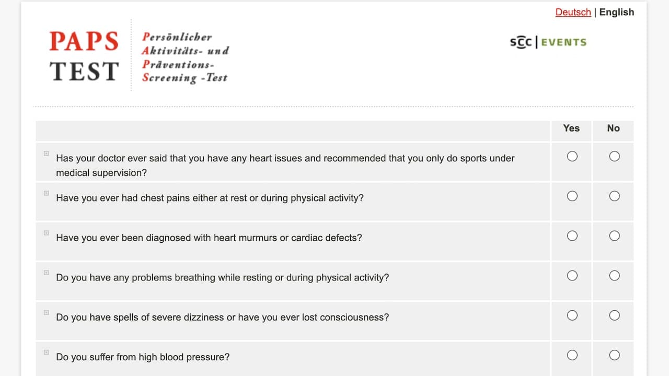Viewport: 669px width, 376px height.
Task: Click the small icon beside heart issues question
Action: tap(46, 154)
